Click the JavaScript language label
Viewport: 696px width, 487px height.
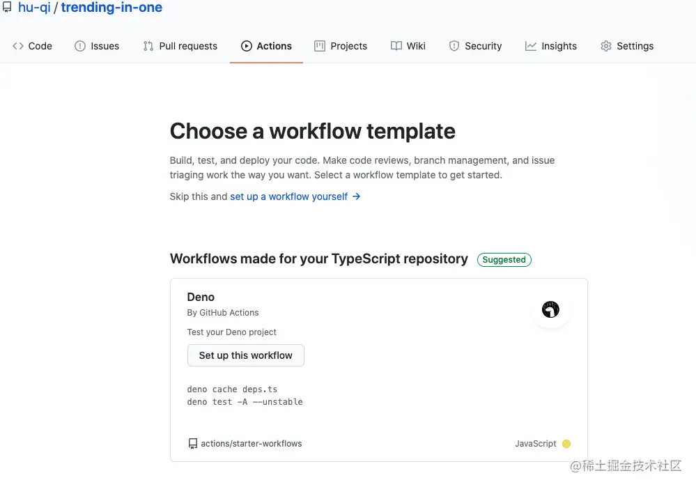click(x=535, y=444)
